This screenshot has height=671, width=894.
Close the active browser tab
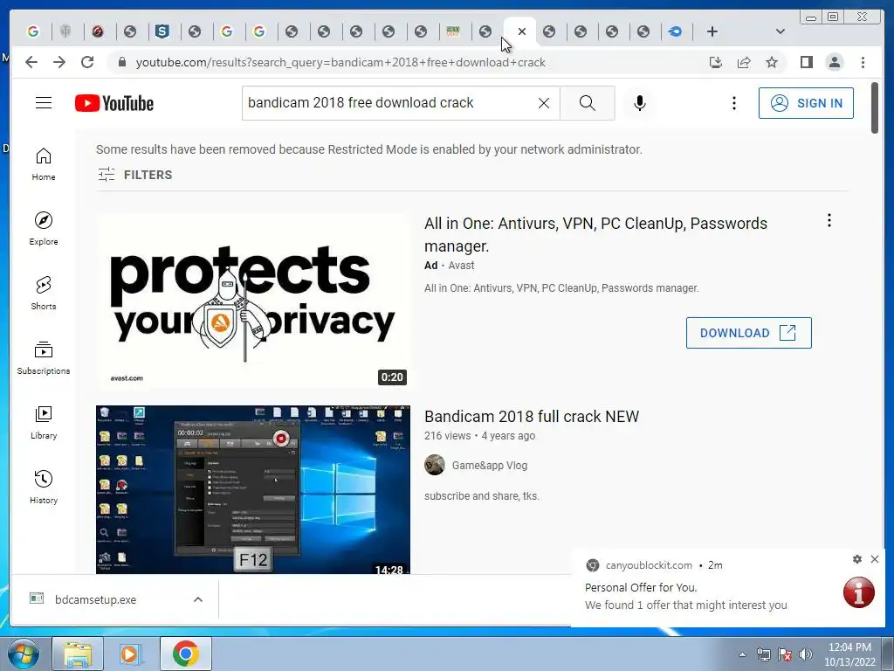pos(522,31)
